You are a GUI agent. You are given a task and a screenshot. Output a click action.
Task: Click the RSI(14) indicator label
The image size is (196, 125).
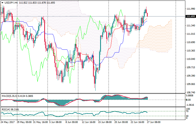coord(6,109)
